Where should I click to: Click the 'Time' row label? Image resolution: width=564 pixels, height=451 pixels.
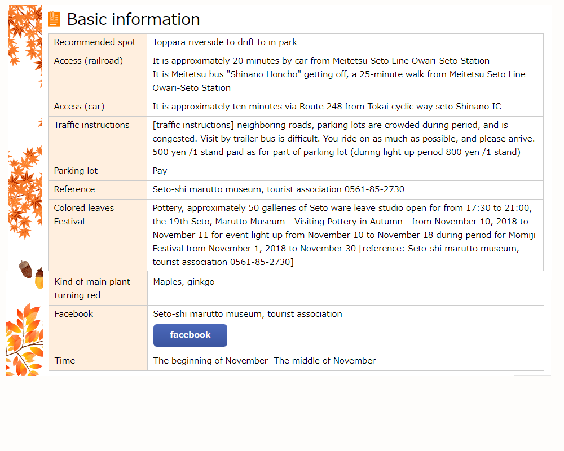click(x=65, y=361)
